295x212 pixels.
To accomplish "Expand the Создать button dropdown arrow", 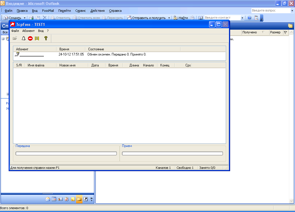I will coord(25,18).
